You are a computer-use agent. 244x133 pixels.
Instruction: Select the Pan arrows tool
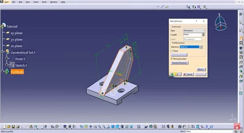click(90, 127)
